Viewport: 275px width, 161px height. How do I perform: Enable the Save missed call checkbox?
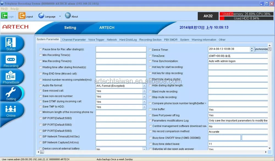[x=40, y=91]
